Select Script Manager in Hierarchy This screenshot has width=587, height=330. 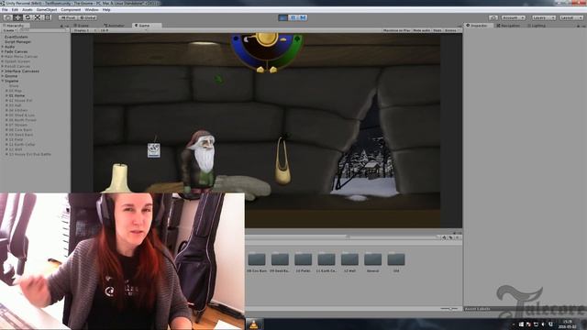(x=18, y=42)
